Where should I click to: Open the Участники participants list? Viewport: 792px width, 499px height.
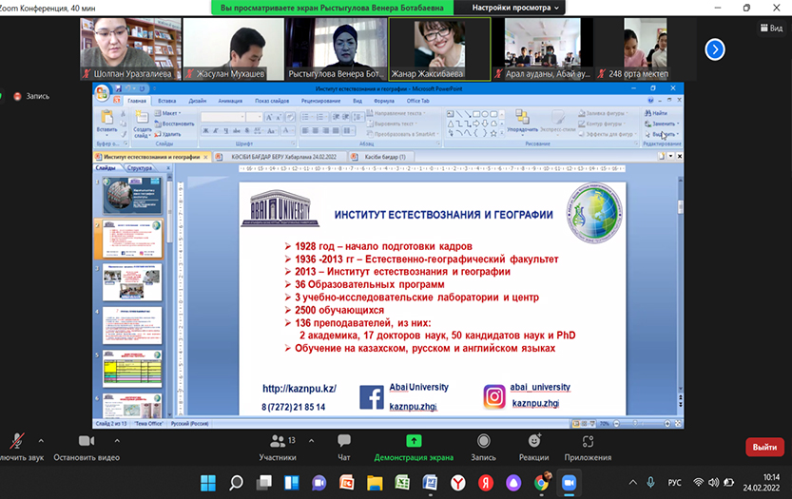pos(278,447)
